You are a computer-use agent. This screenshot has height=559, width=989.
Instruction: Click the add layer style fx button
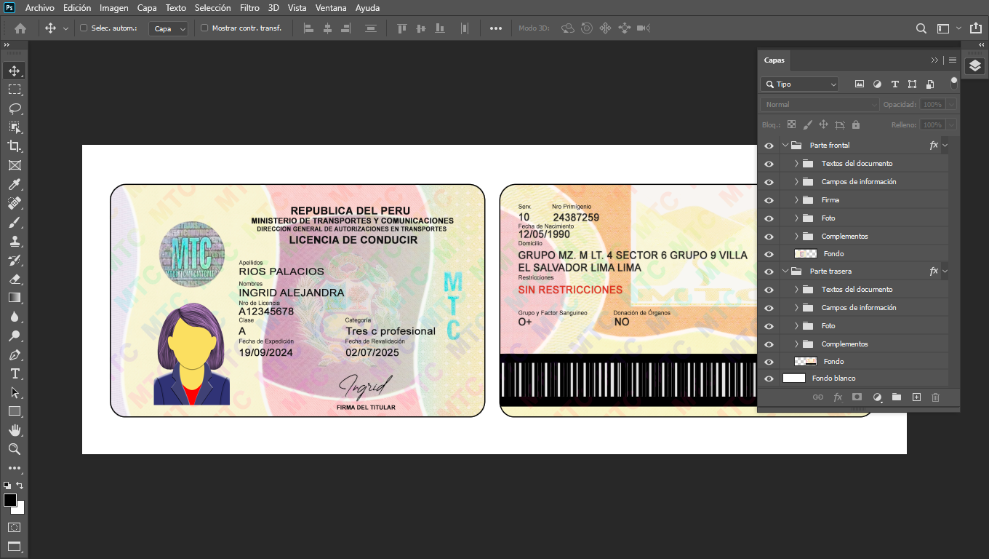click(838, 397)
